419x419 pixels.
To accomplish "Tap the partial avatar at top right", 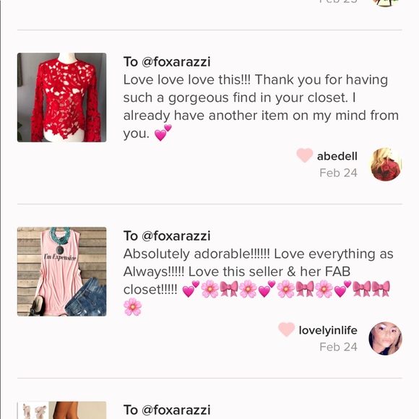I will point(385,3).
